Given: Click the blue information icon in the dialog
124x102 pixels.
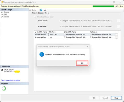Looking at the screenshot, I should pyautogui.click(x=42, y=54).
